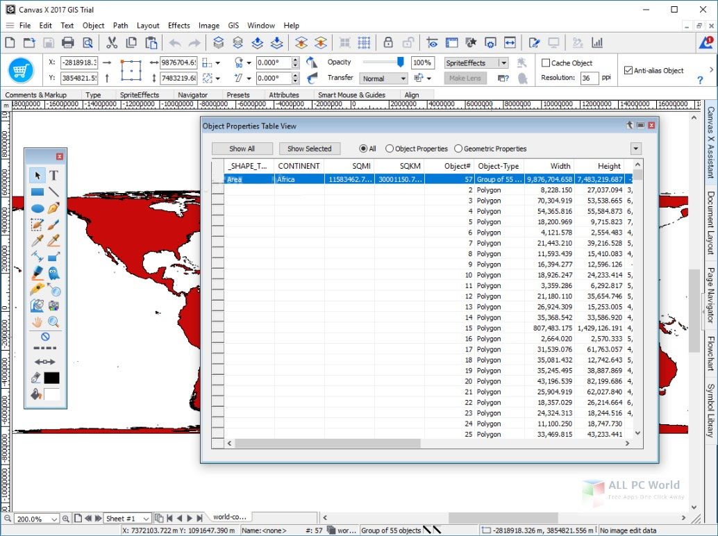Switch to the Navigator tab

click(192, 95)
